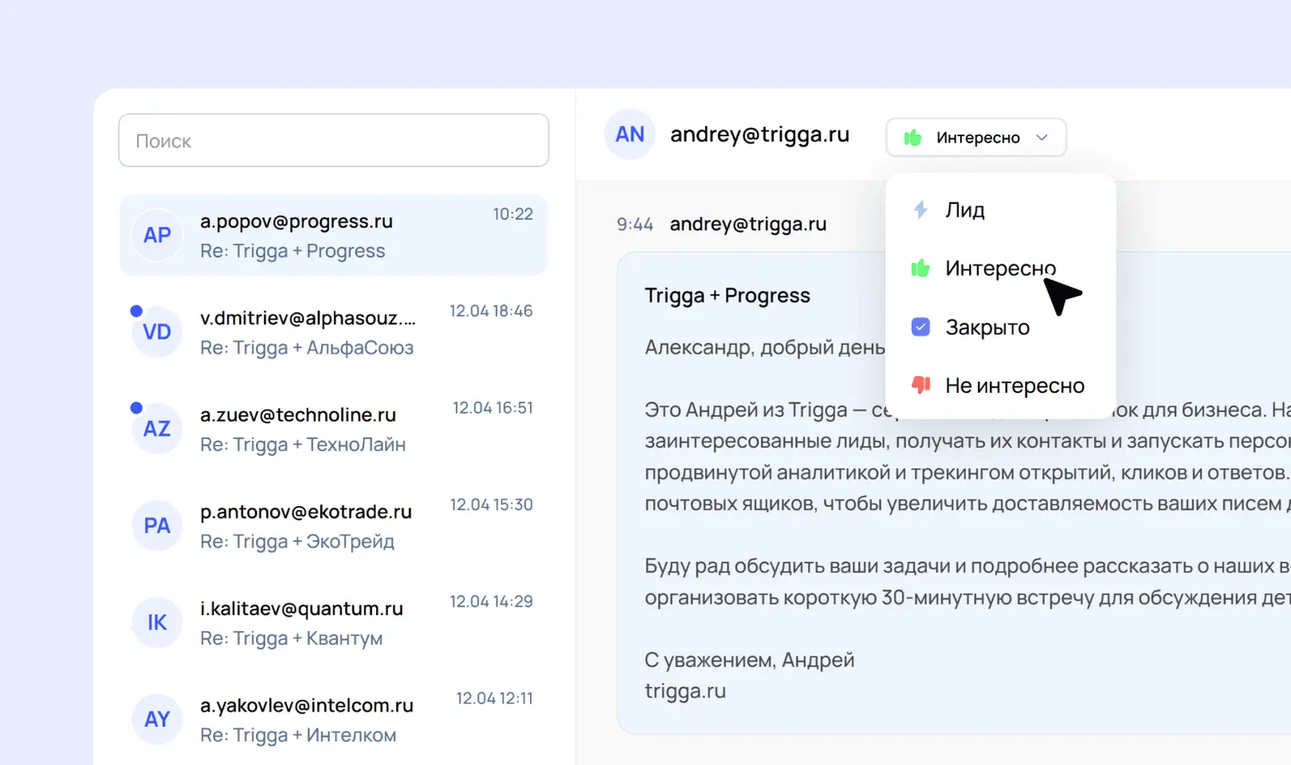
Task: Click the blue checkmark icon beside Закрыто
Action: point(920,326)
